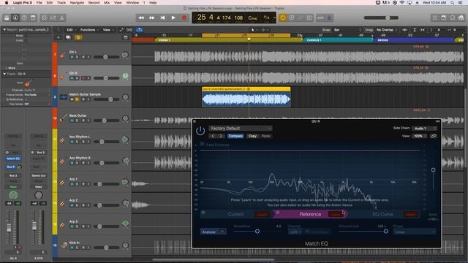The image size is (468, 263).
Task: Toggle the Flex show/hide button
Action: (x=129, y=30)
